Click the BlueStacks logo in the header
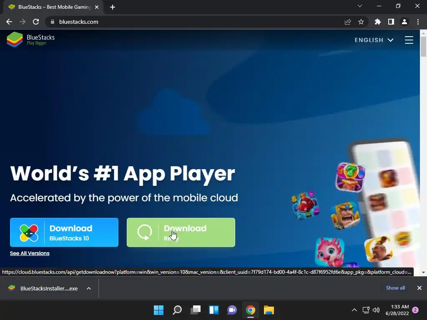Screen dimensions: 427x320 pyautogui.click(x=30, y=40)
